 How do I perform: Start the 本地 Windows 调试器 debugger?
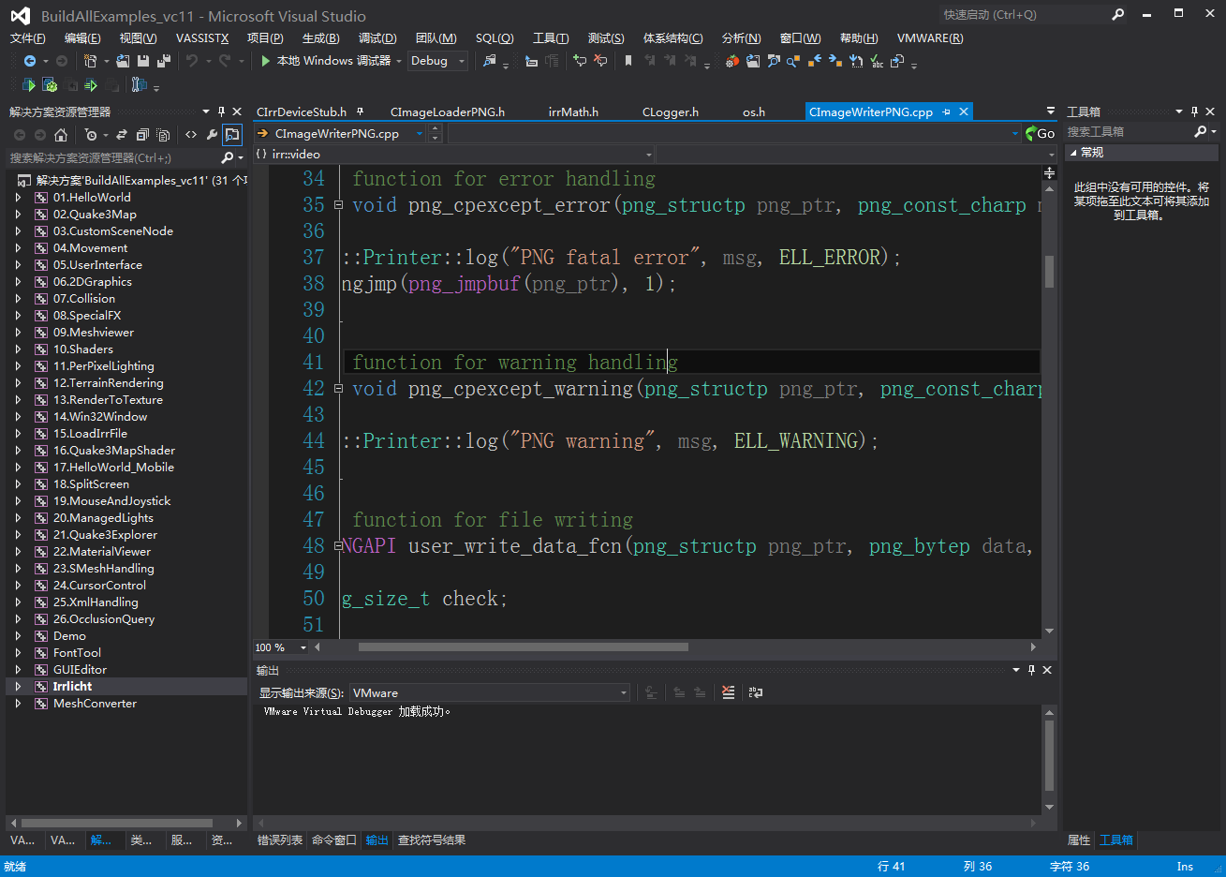tap(328, 61)
